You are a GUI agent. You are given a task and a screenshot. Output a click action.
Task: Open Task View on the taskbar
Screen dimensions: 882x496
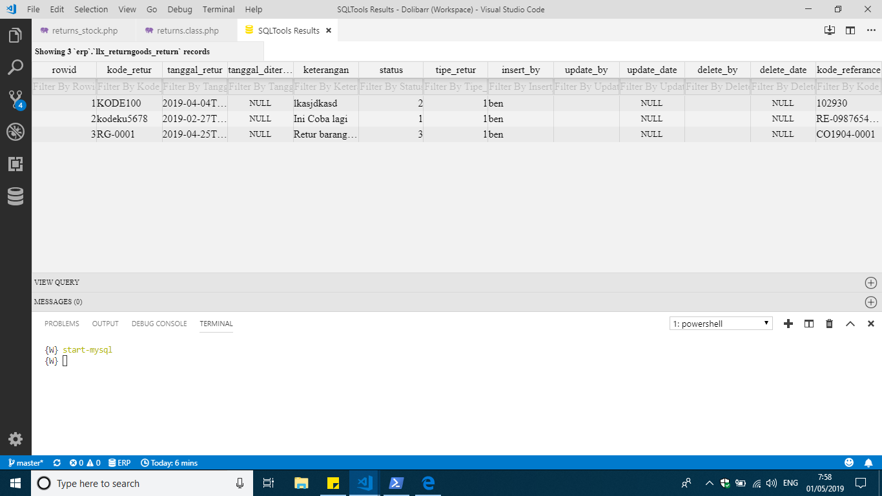point(269,483)
